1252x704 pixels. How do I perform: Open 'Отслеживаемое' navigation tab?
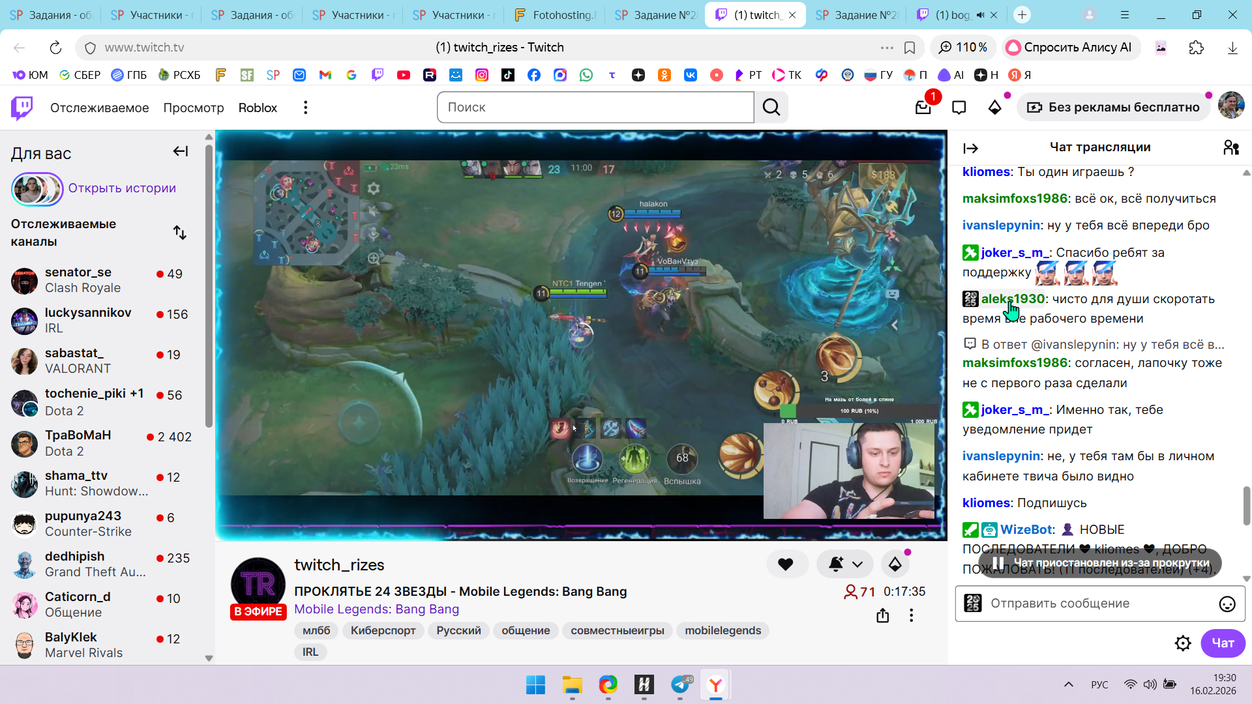(x=99, y=108)
